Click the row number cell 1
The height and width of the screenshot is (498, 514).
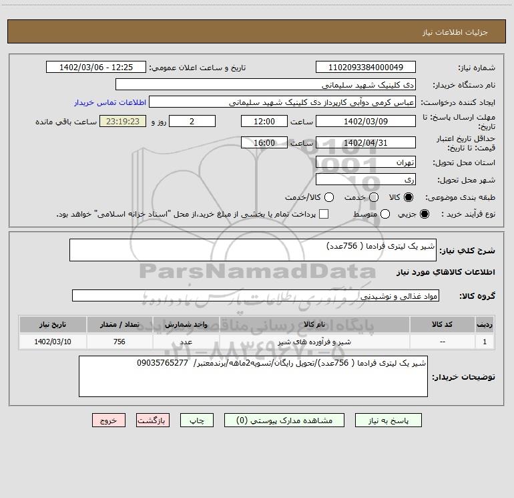pos(485,342)
